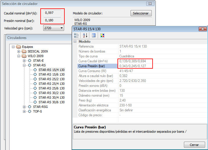208x150 pixels.
Task: Select Código de precio row
Action: tap(143, 115)
